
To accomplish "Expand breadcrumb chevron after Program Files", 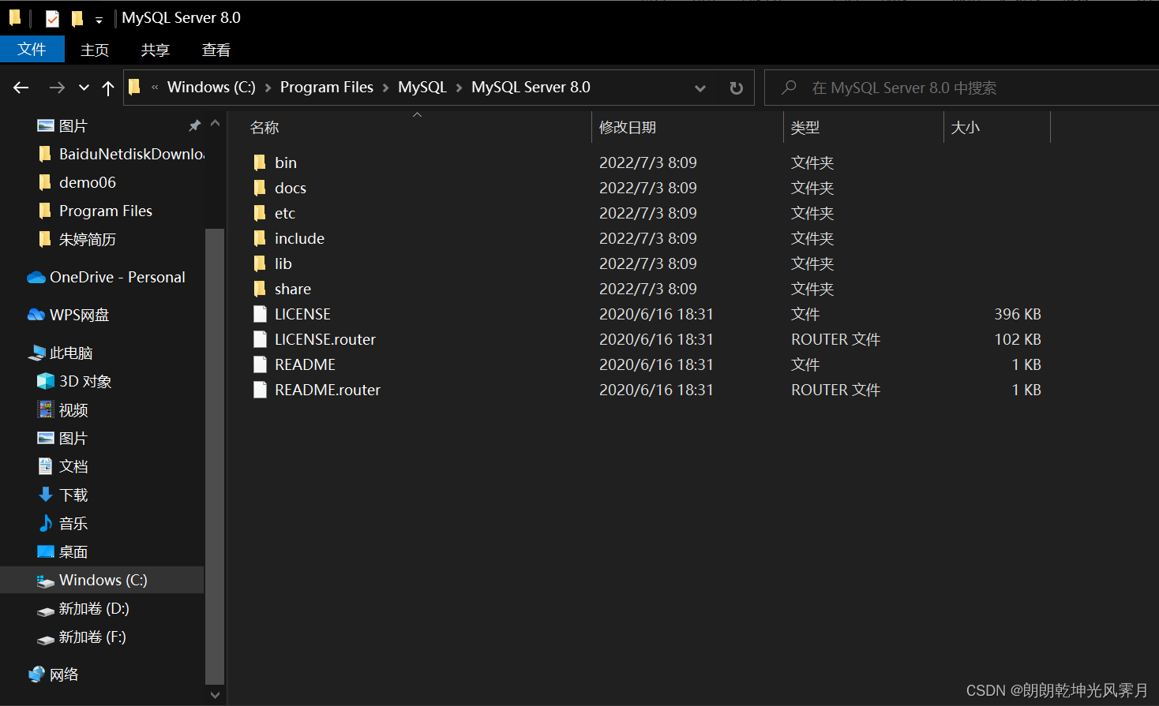I will click(x=385, y=88).
